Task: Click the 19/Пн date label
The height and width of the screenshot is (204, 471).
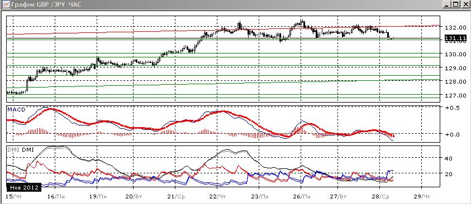Action: coord(98,197)
